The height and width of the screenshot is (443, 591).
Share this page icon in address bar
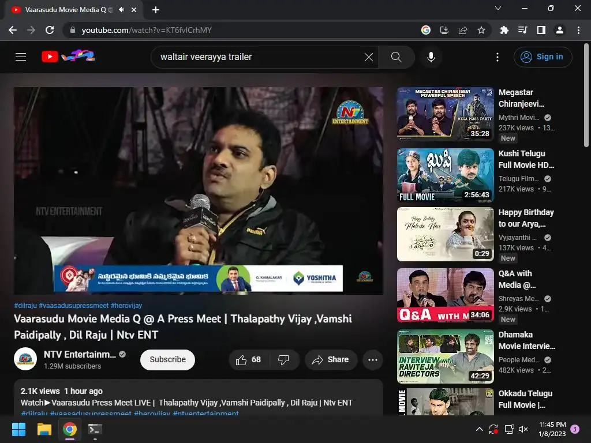point(463,30)
